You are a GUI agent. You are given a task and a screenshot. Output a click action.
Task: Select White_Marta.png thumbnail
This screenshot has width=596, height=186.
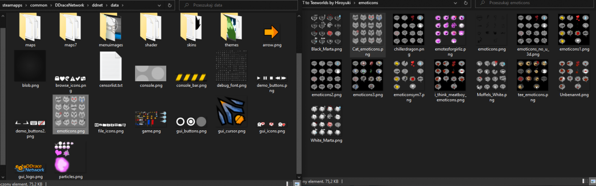coord(326,122)
